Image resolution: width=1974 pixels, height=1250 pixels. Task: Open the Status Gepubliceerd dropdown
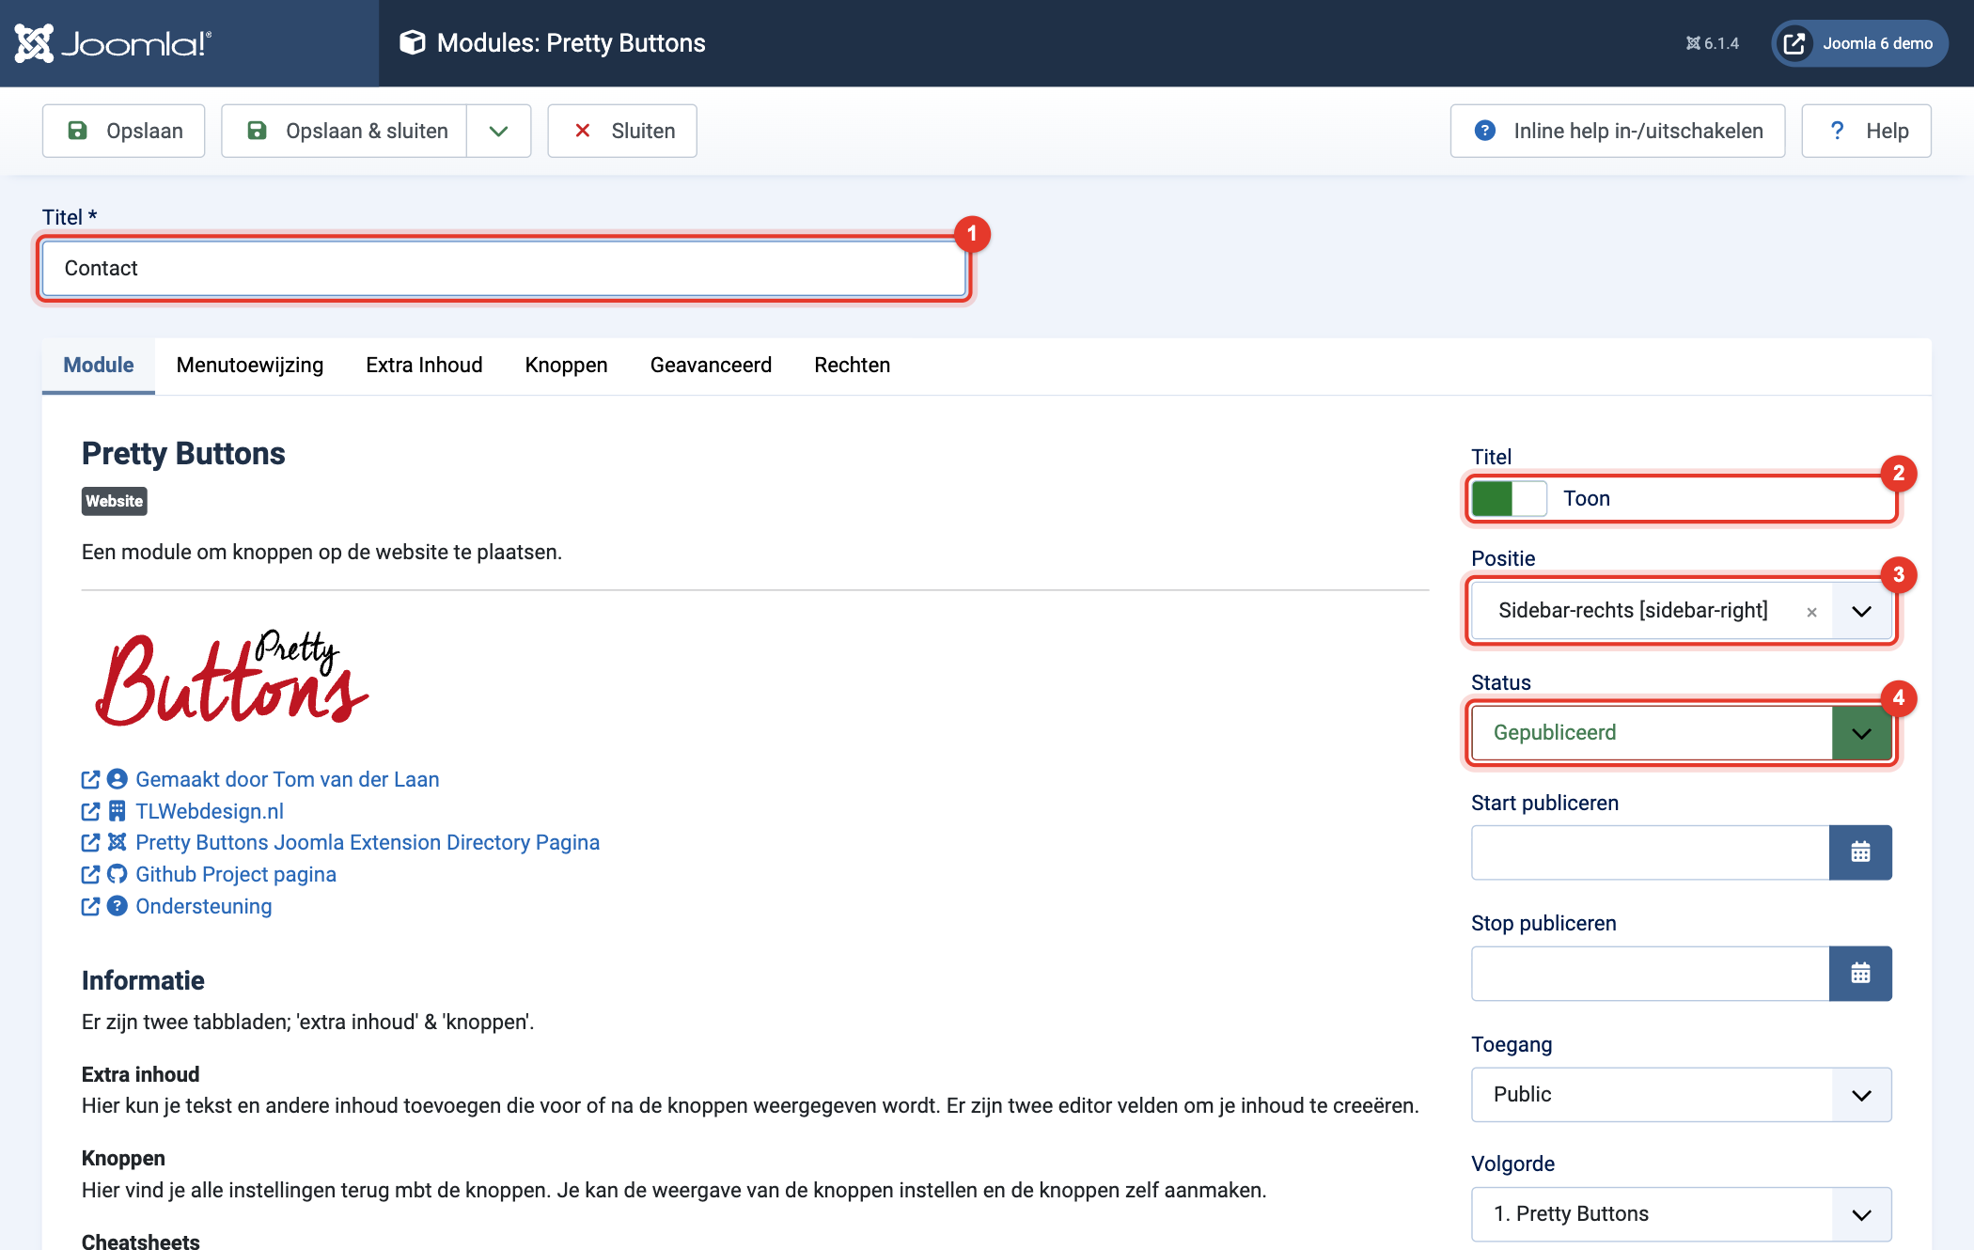(1682, 733)
